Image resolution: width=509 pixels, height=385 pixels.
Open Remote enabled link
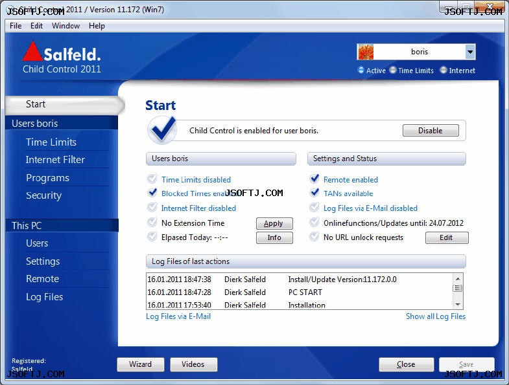click(351, 179)
